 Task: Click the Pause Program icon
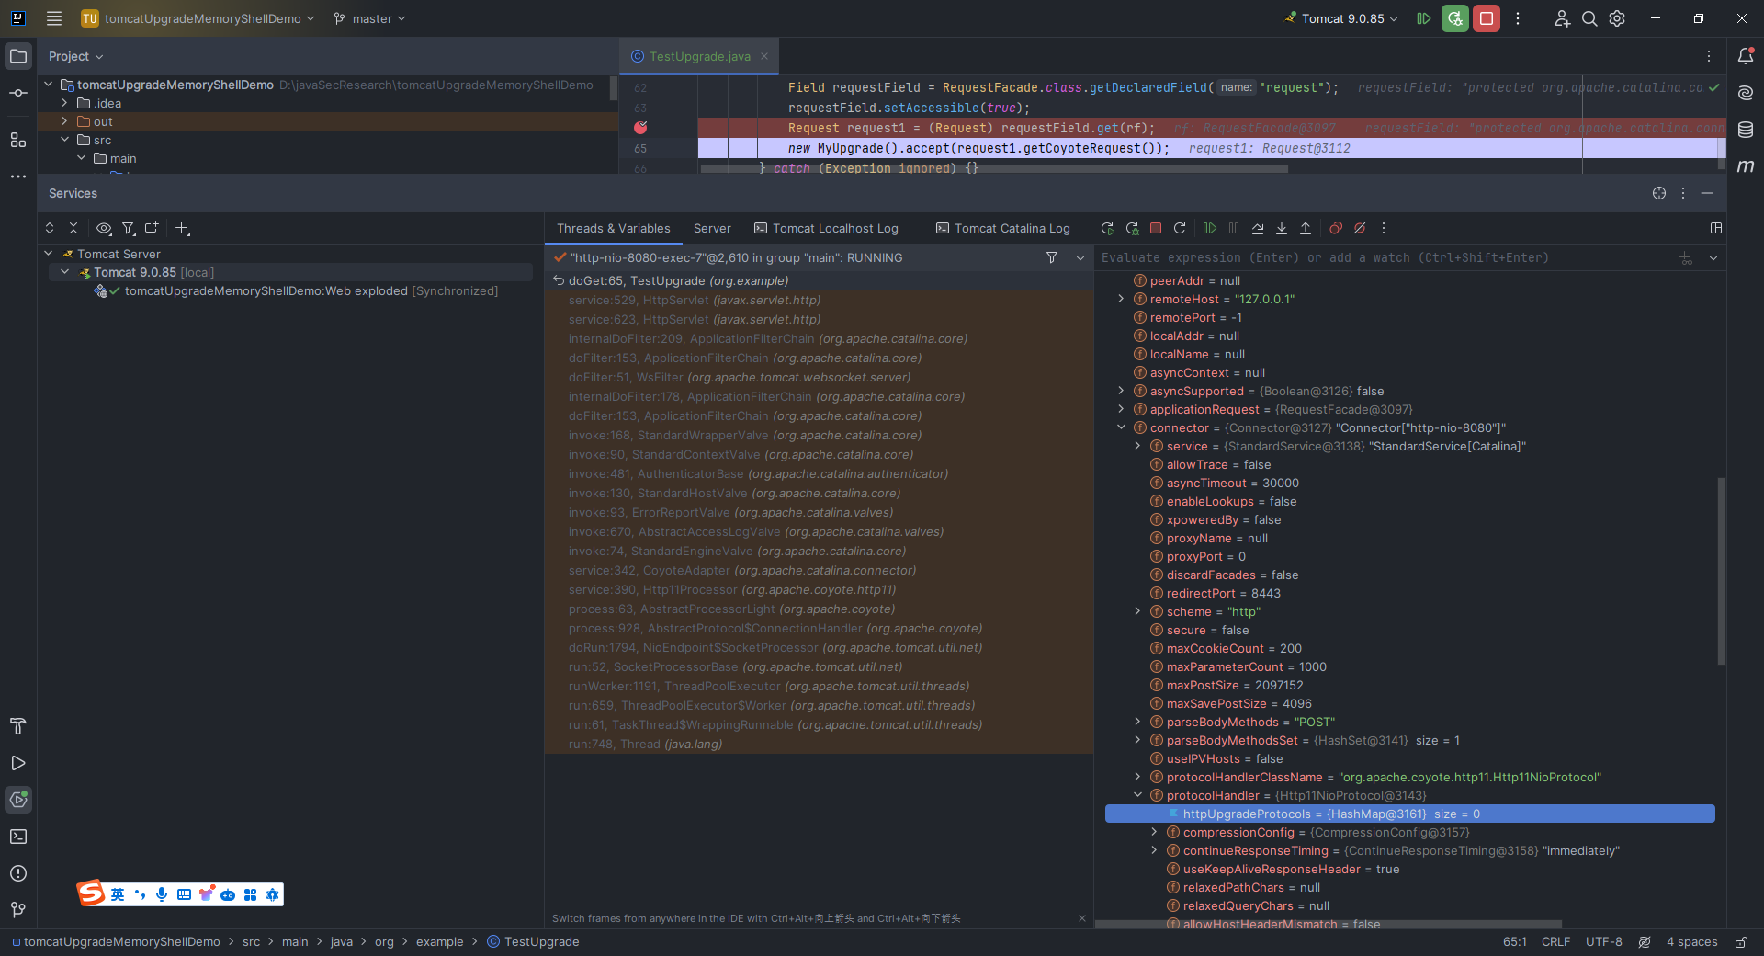pos(1234,228)
